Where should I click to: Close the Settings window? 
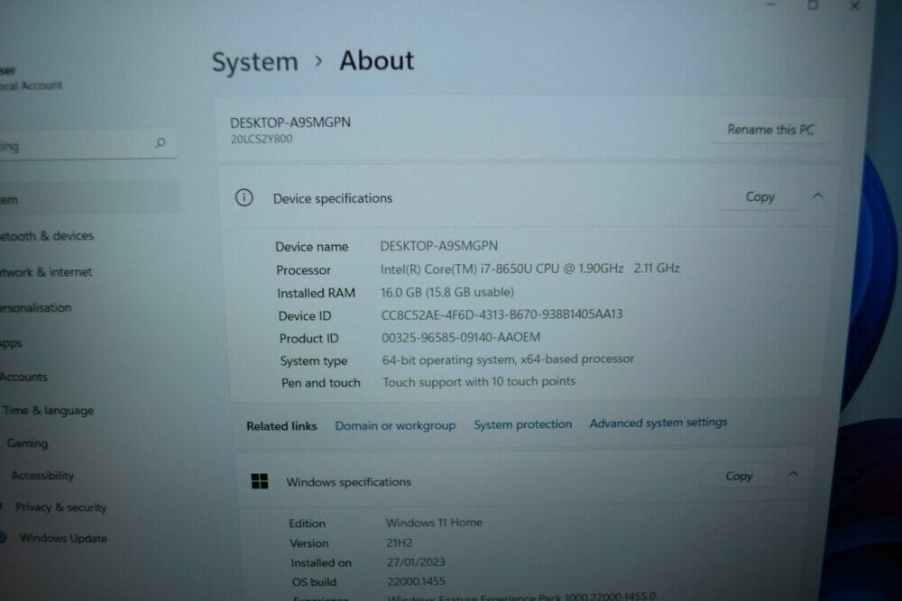pos(854,5)
